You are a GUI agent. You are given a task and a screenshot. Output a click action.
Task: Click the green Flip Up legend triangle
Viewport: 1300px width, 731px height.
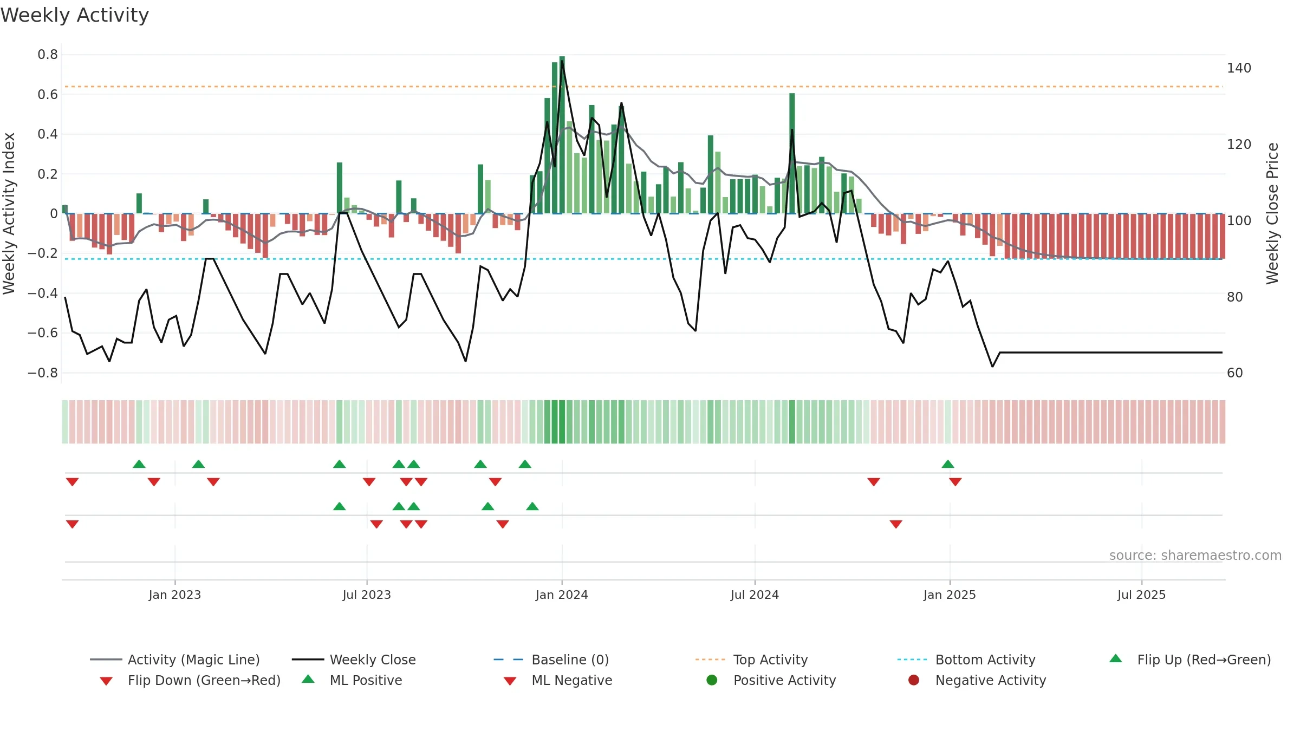tap(1116, 658)
